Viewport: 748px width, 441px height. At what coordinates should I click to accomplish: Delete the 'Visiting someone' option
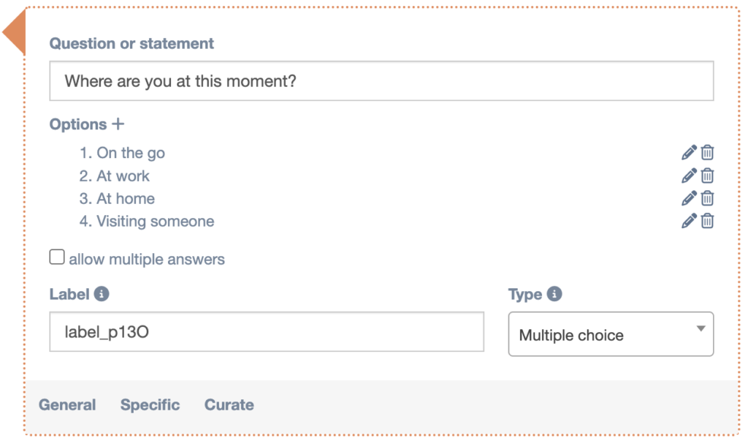point(707,221)
